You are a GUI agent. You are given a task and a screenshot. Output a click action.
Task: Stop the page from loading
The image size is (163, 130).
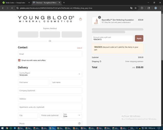click(x=12, y=8)
